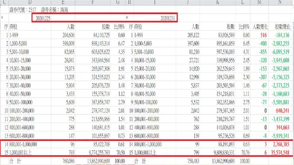Click cell with value 262,529,643
Image resolution: width=294 pixels, height=165 pixels.
[x=225, y=69]
